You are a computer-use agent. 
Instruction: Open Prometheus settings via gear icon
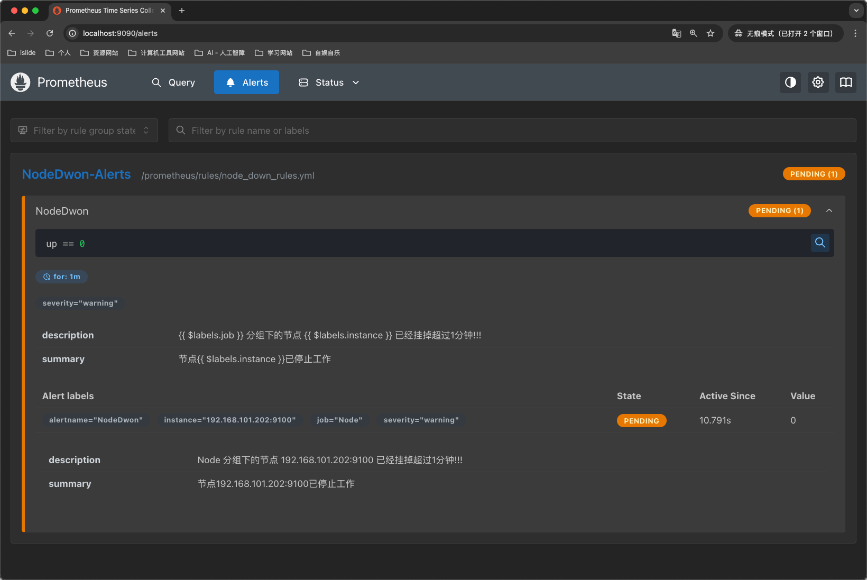[818, 82]
